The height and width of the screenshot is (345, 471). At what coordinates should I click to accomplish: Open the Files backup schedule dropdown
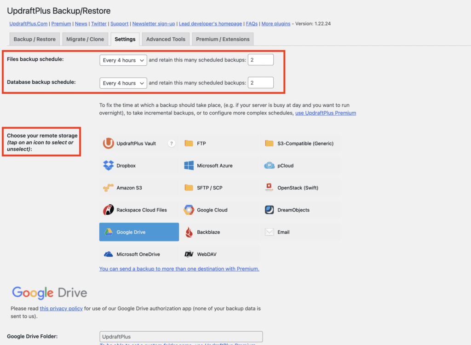click(123, 60)
